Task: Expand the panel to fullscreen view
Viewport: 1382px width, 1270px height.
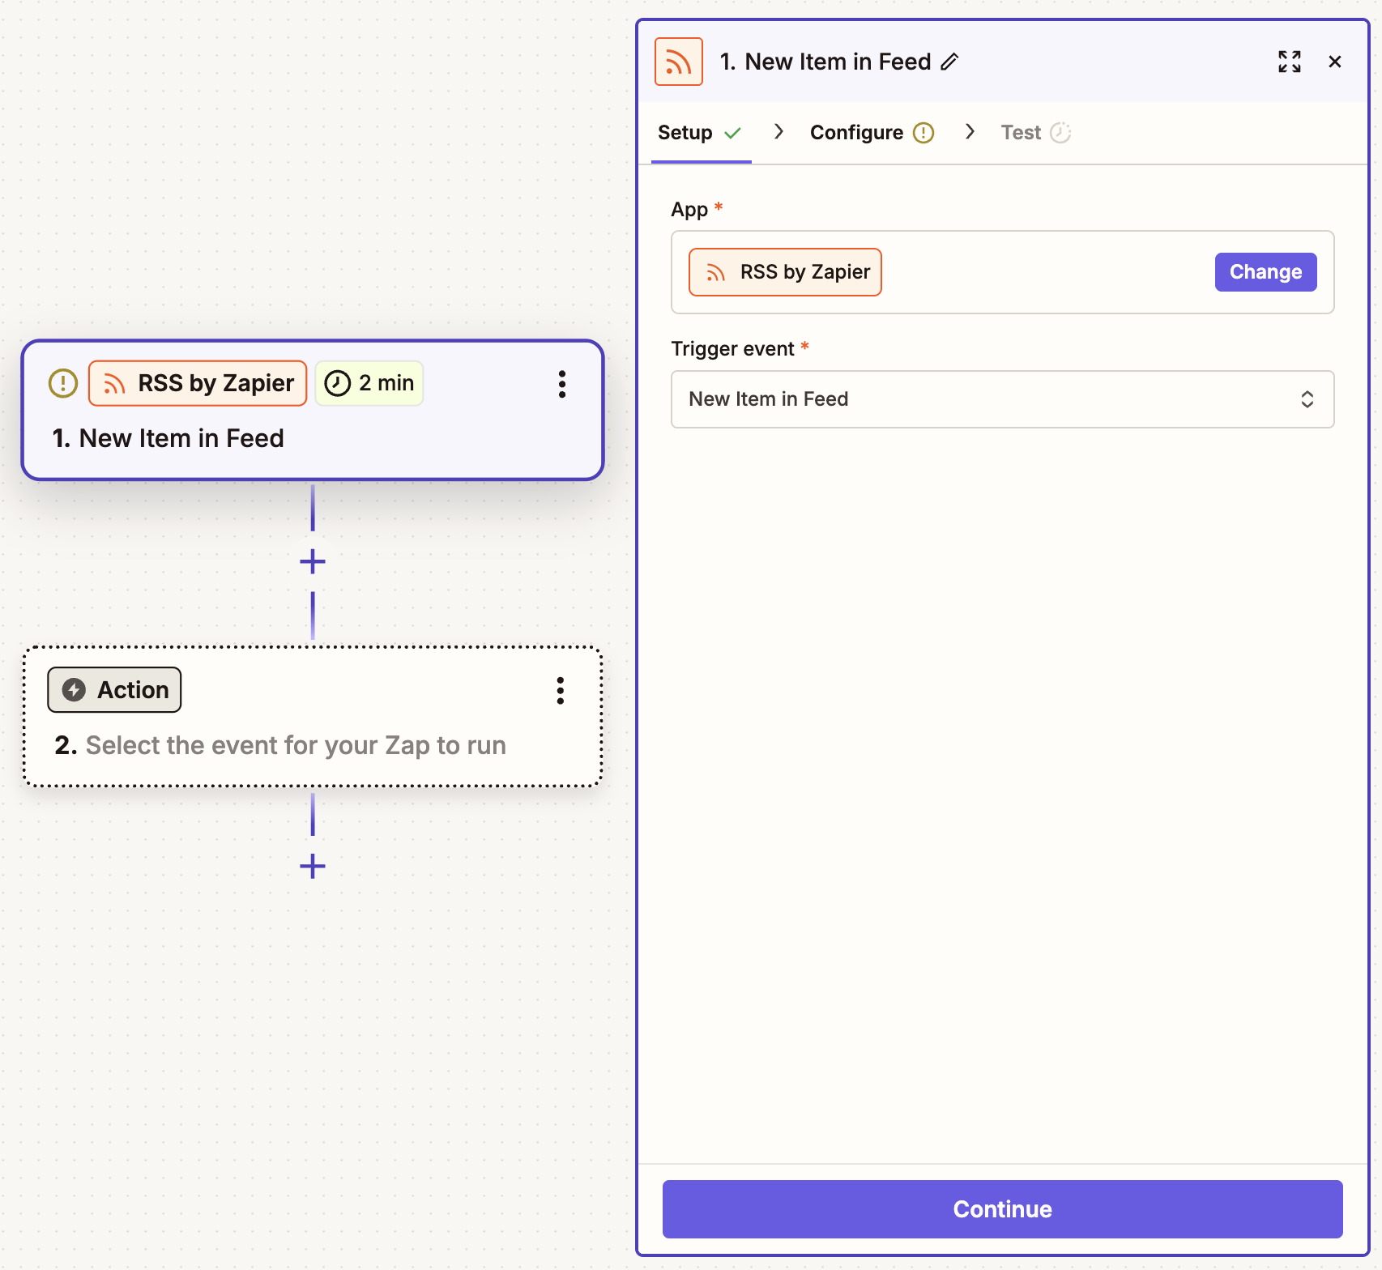Action: pos(1290,61)
